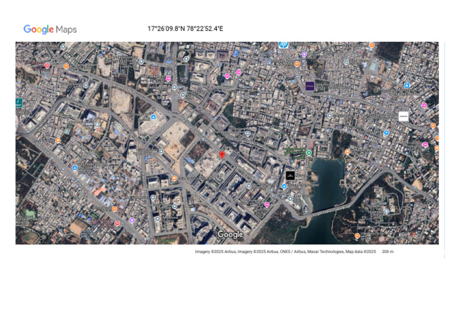The width and height of the screenshot is (460, 325).
Task: Select the blue marker just below the black logo
Action: click(x=284, y=186)
